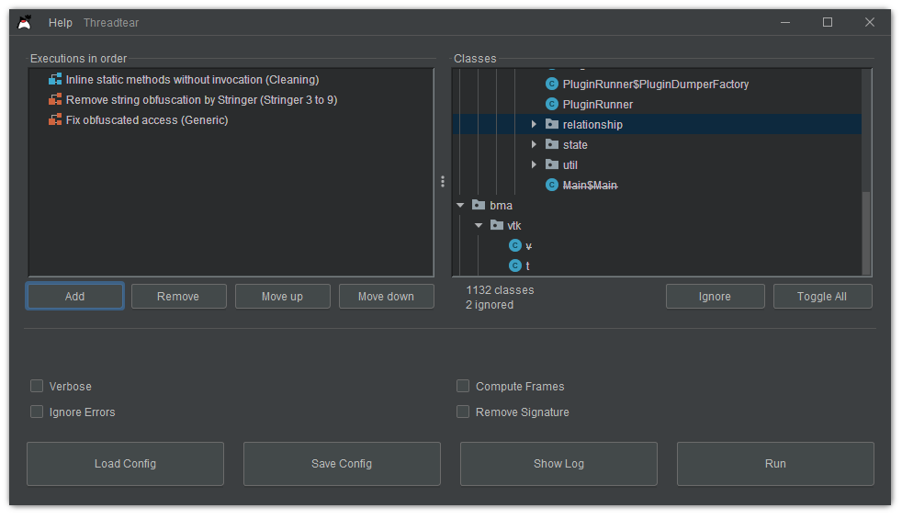Viewport: 902px width, 519px height.
Task: Click the Threadtear app logo icon
Action: click(x=25, y=22)
